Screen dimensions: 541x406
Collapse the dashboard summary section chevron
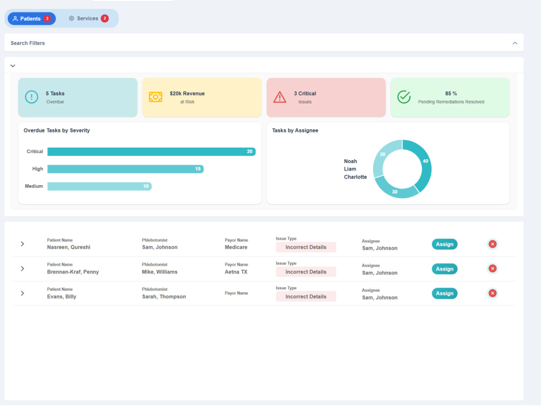click(13, 66)
